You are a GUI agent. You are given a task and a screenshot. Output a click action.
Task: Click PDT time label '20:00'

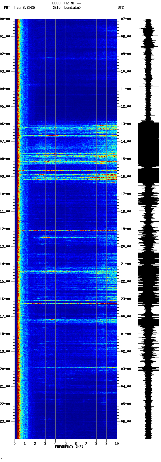click(x=5, y=369)
